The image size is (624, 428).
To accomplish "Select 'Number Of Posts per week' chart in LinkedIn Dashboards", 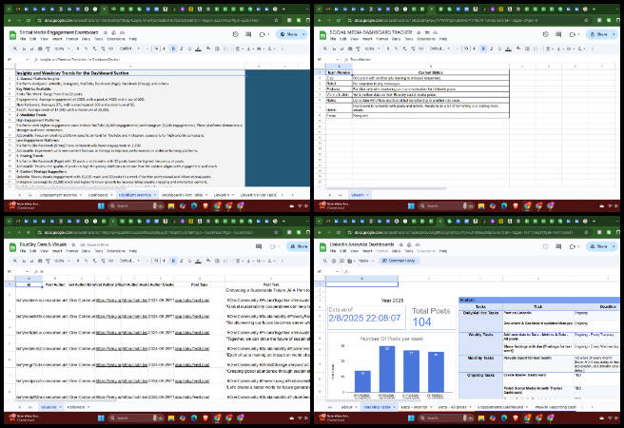I will (392, 365).
